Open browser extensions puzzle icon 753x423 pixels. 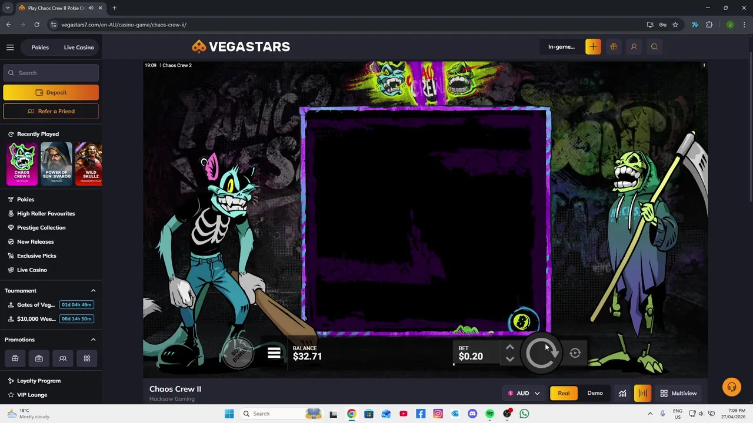[x=709, y=25]
